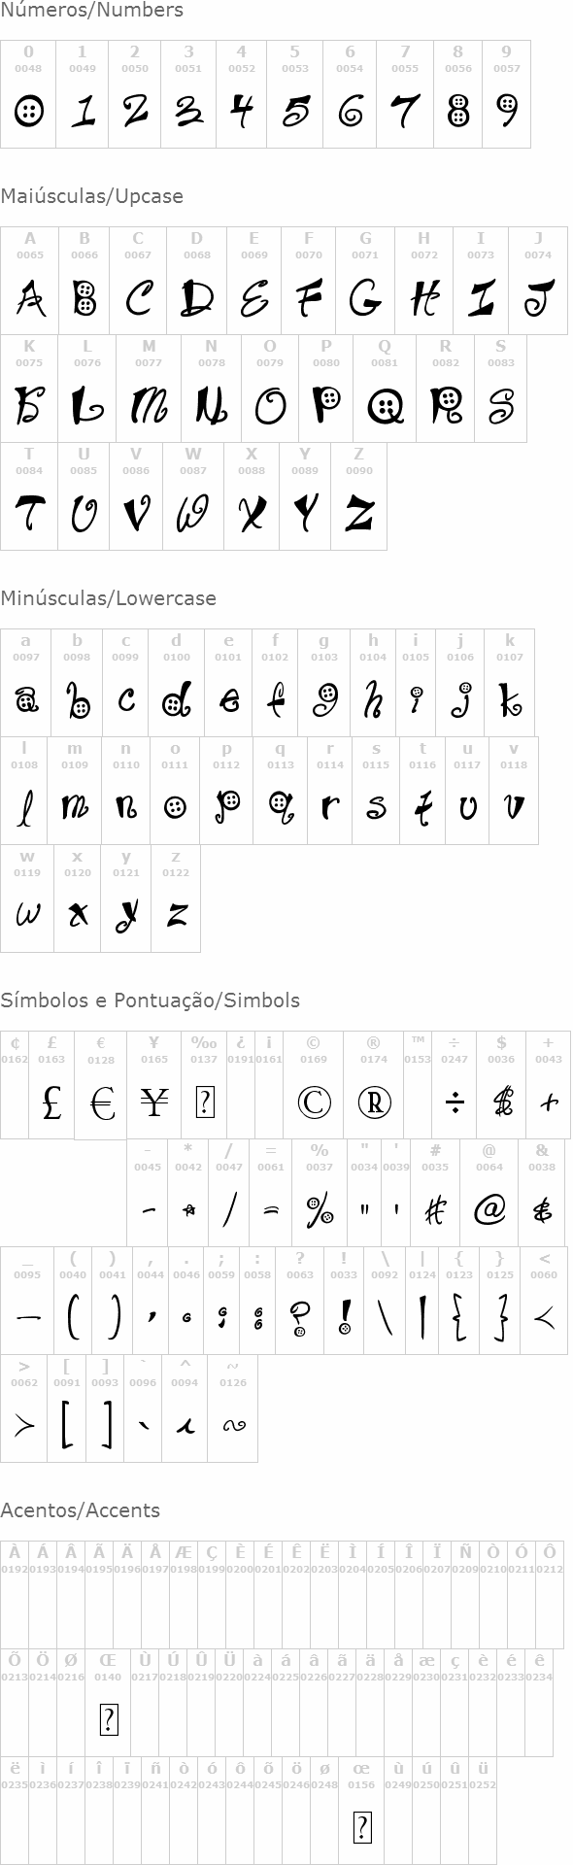Click the Acentos/Accents section heading
The image size is (573, 1865).
[x=81, y=1510]
